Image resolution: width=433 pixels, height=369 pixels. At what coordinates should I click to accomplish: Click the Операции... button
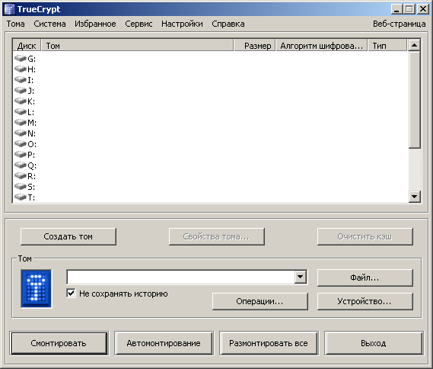[259, 301]
